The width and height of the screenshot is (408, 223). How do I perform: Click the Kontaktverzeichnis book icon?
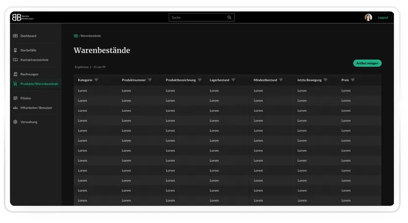tap(15, 60)
